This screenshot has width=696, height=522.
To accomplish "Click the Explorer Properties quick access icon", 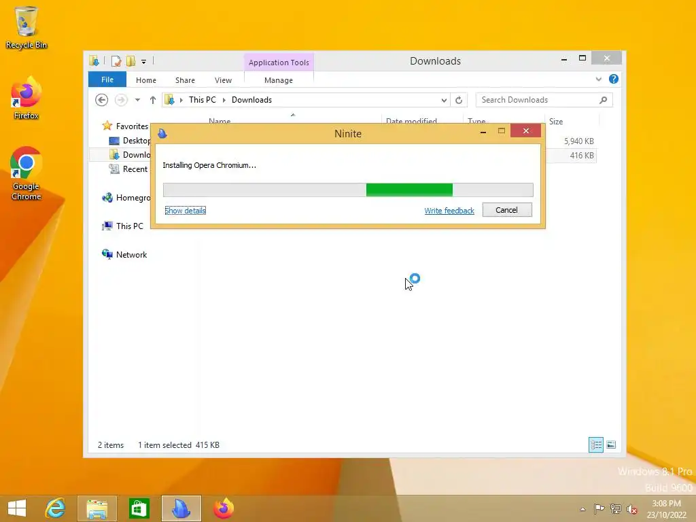I will pos(116,61).
